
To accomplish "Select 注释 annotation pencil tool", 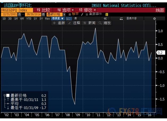I will (74, 23).
